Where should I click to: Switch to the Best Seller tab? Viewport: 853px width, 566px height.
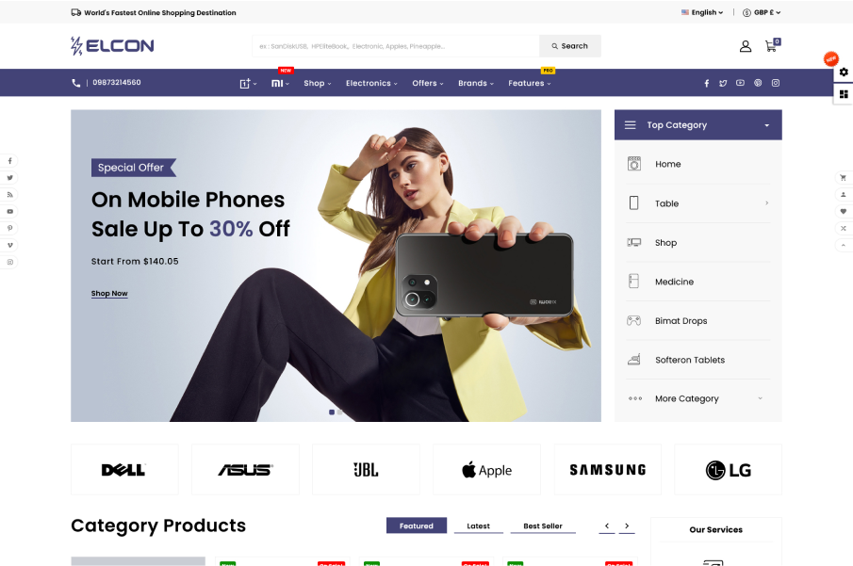click(543, 526)
